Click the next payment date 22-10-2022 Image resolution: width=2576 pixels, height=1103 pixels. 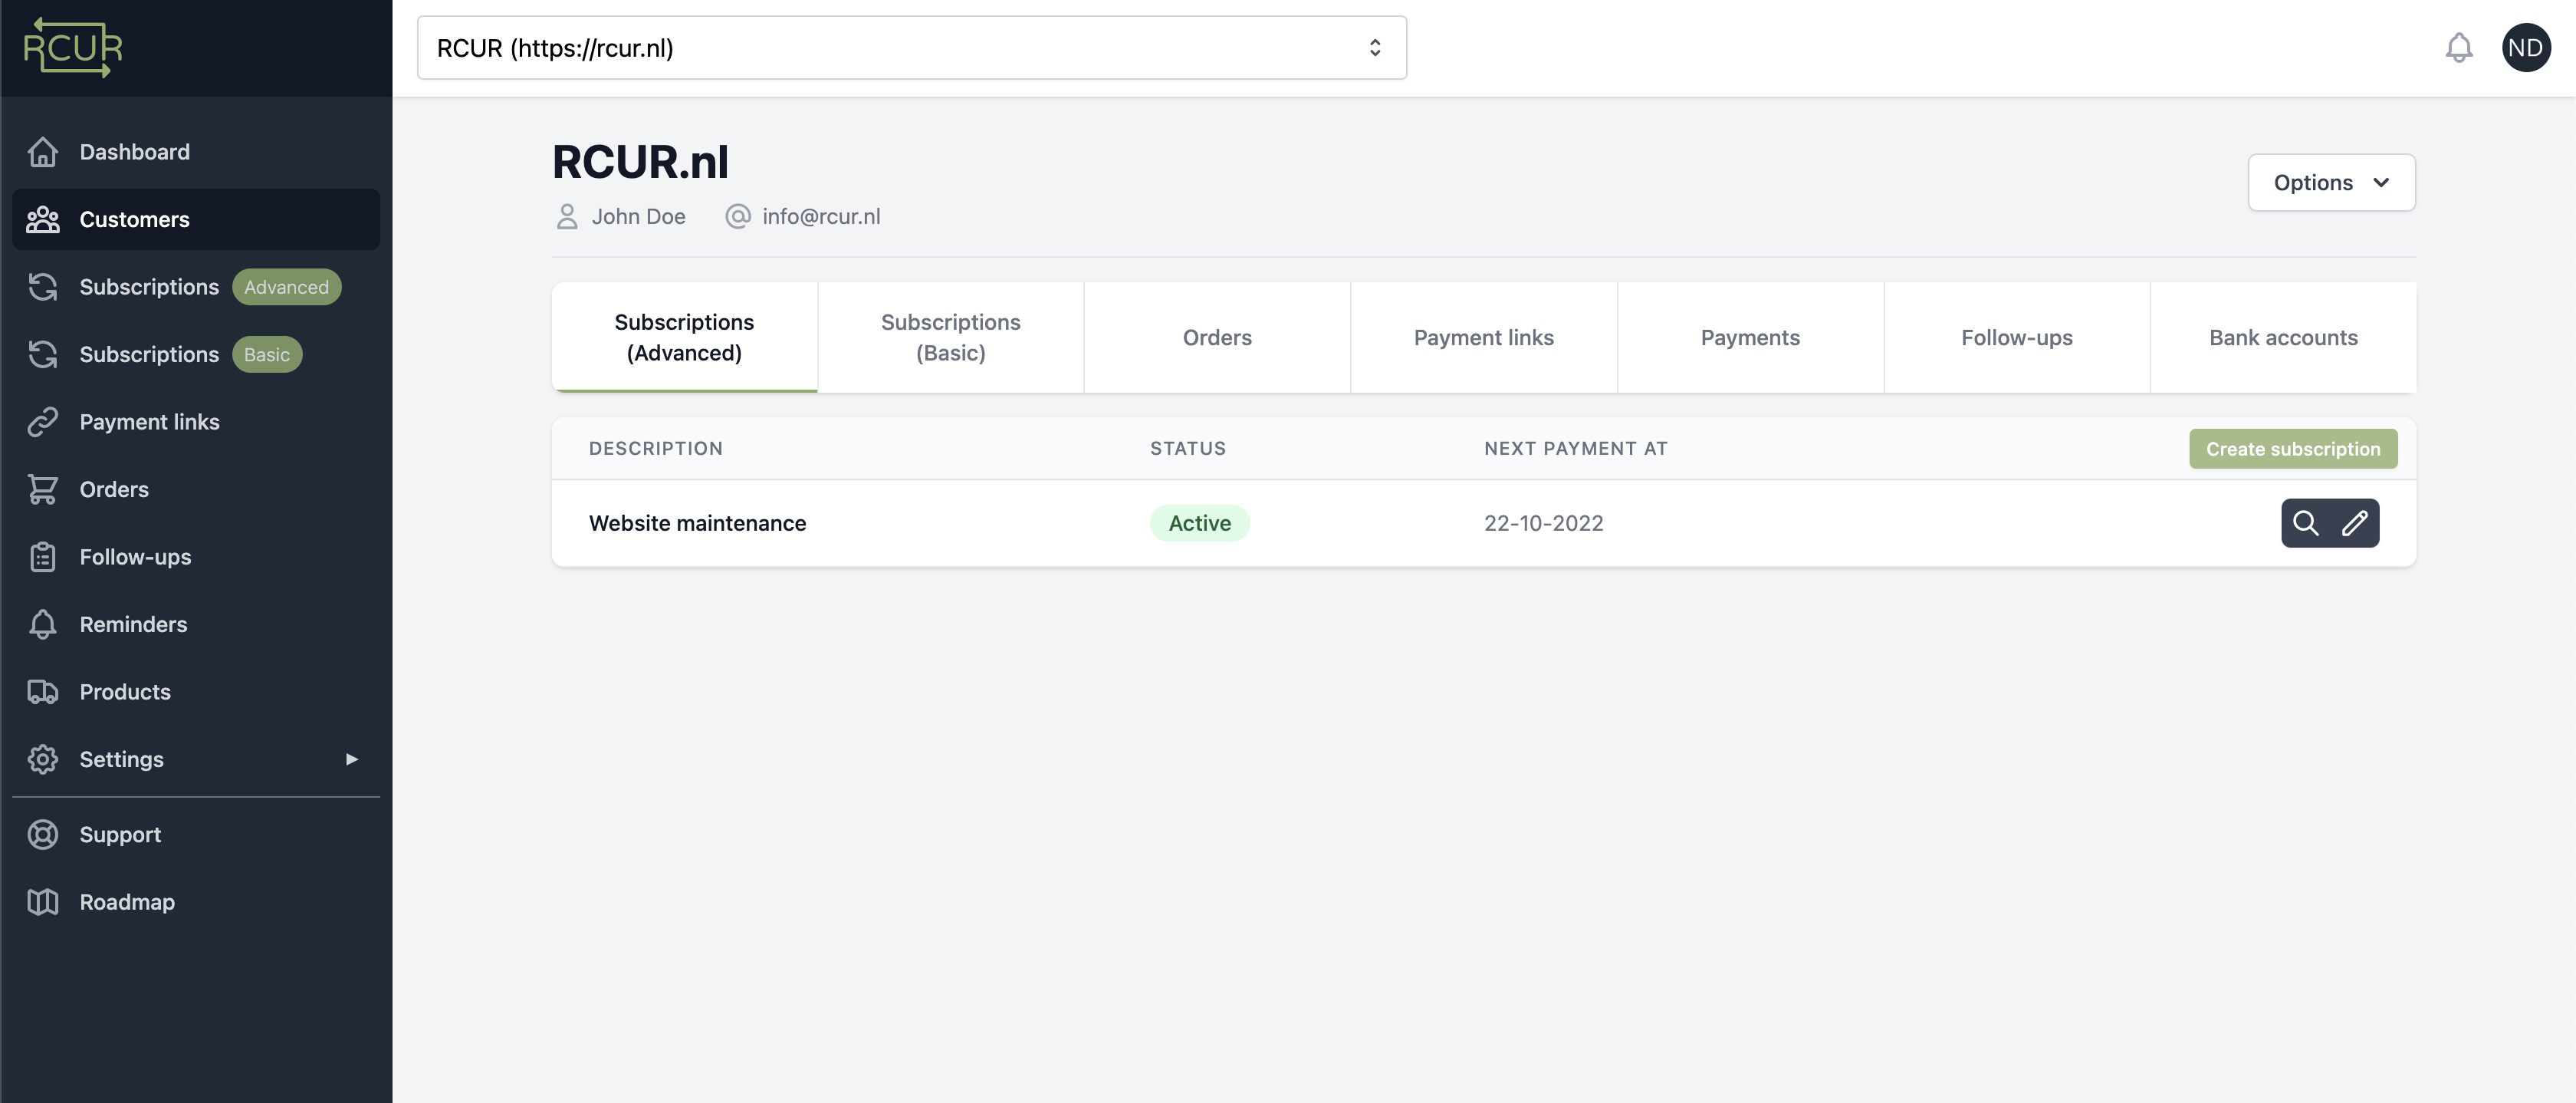coord(1544,522)
